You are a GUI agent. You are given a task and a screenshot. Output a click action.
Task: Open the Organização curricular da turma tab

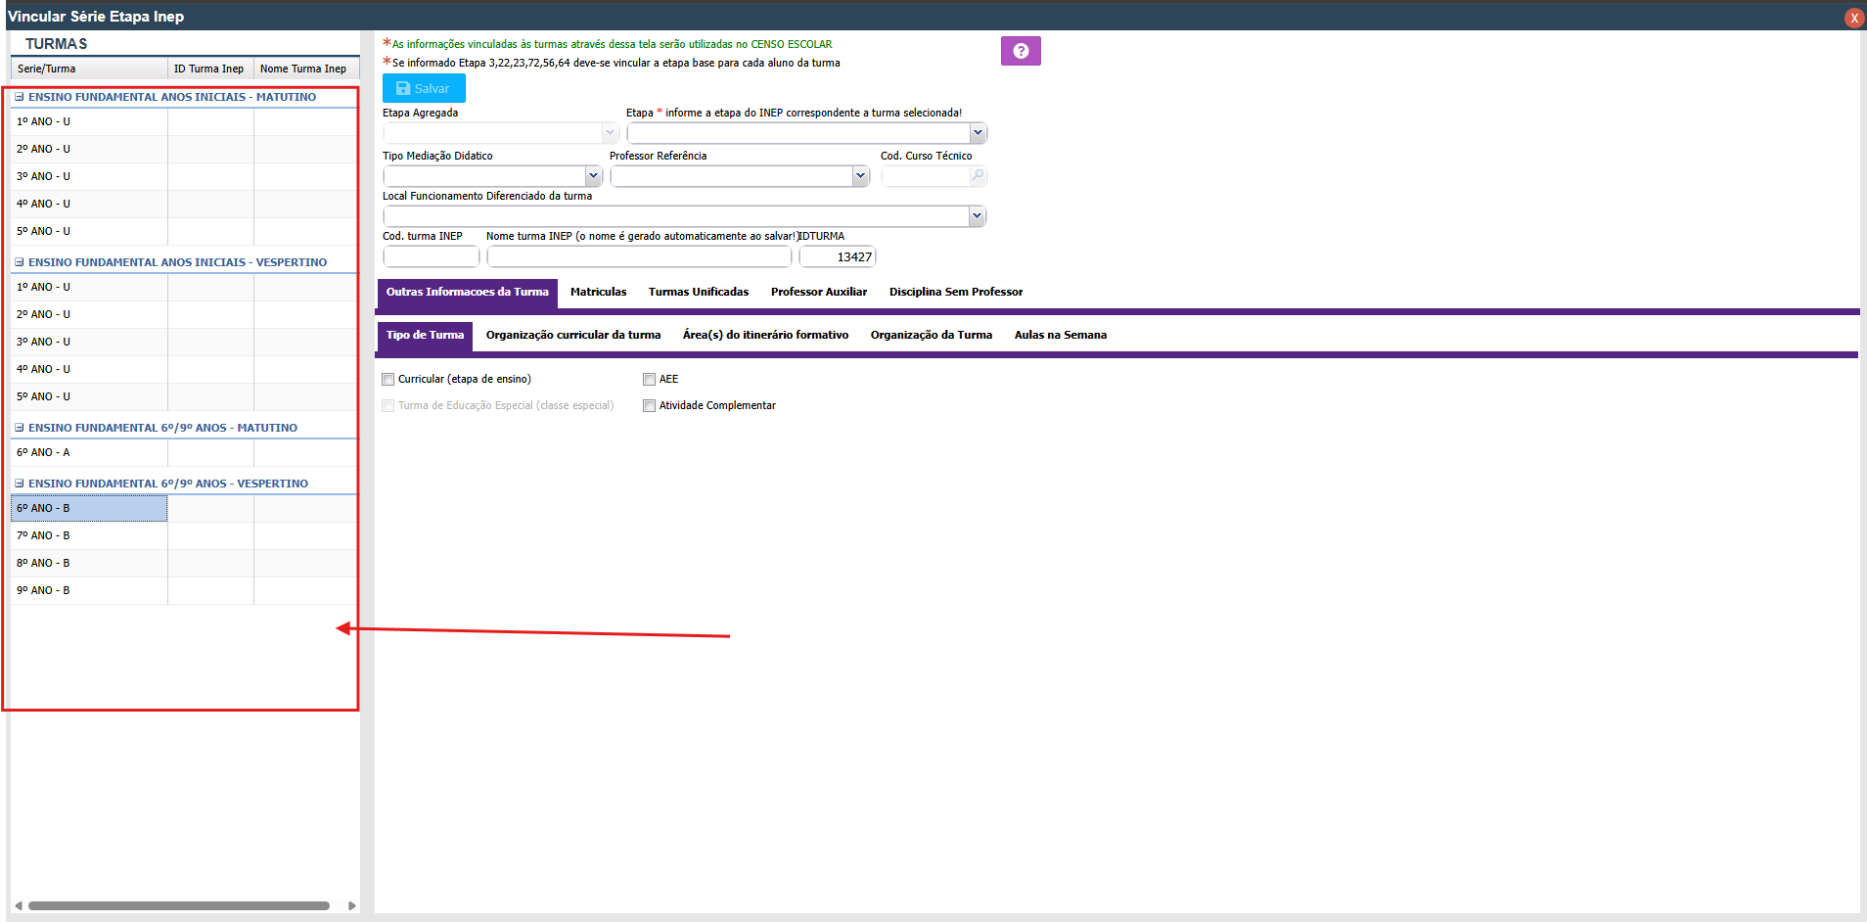click(572, 335)
